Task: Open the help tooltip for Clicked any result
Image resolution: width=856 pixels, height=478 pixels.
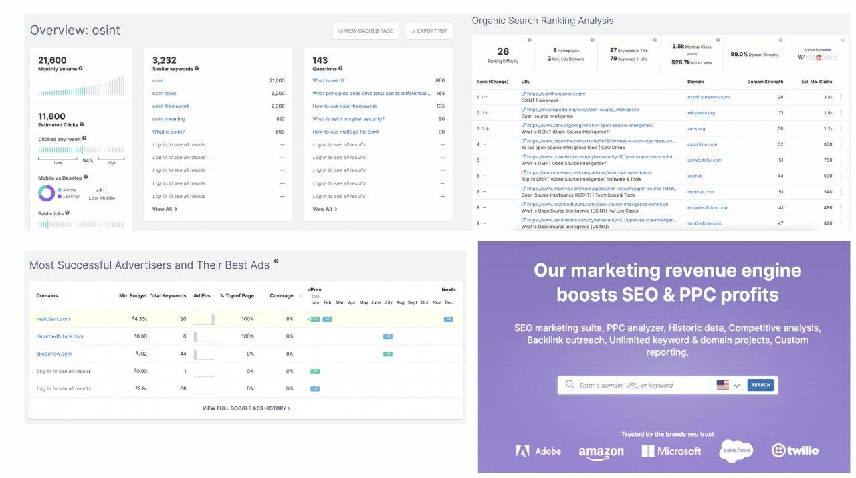Action: [x=84, y=138]
